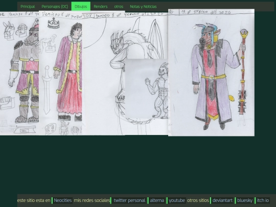The width and height of the screenshot is (276, 207).
Task: Open the small muscular dragon sketch
Action: [x=147, y=89]
